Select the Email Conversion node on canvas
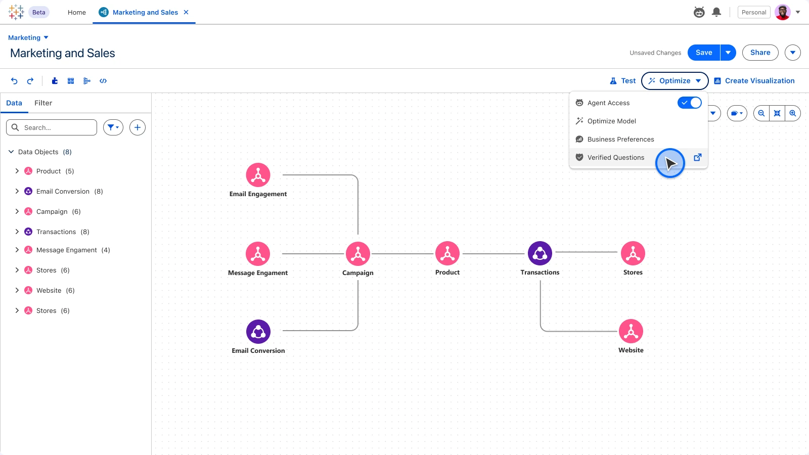Screen dimensions: 809x455 pyautogui.click(x=258, y=332)
